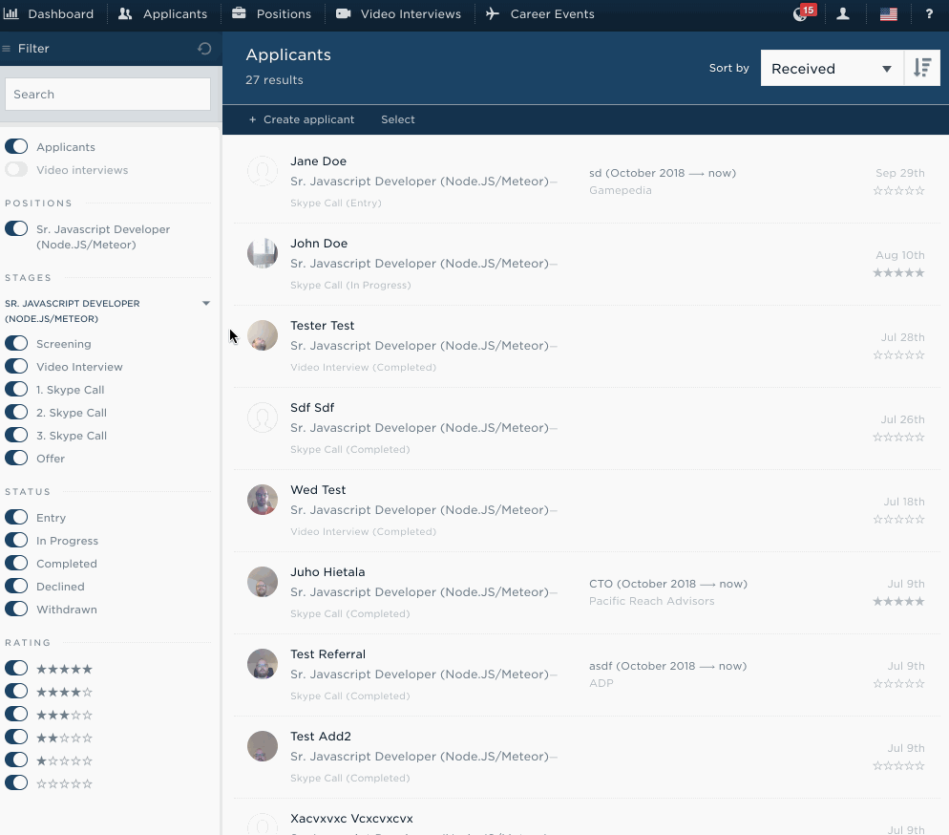Image resolution: width=949 pixels, height=835 pixels.
Task: Toggle the Screening stage switch
Action: pos(16,343)
